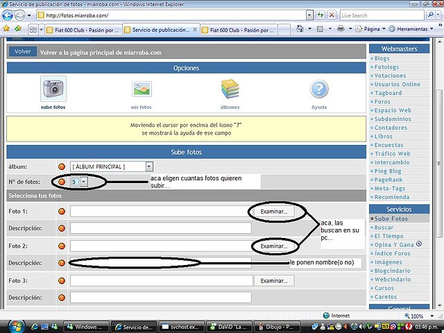Open Dibujo - P... taskbar button
Viewport: 444px width, 333px height.
275,327
